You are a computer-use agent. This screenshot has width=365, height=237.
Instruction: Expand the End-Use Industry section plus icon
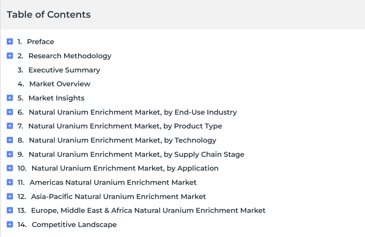click(x=10, y=112)
